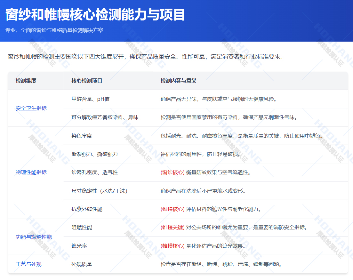Click the 抗紫外线性能 test item
The image size is (353, 280).
[87, 209]
